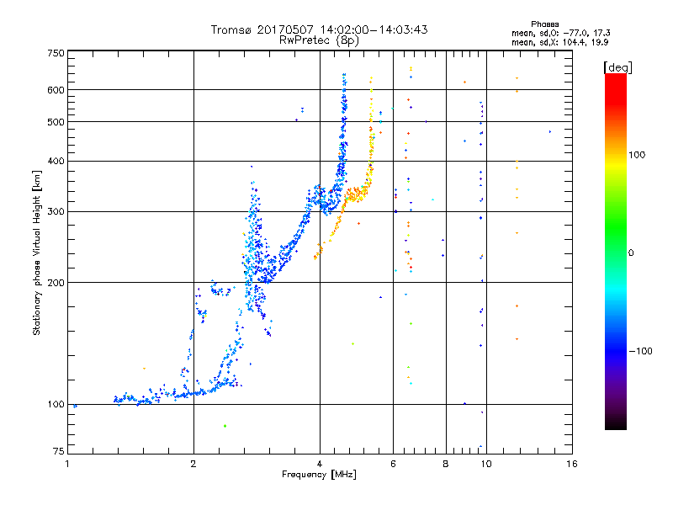
Task: Pick the black bottom end of the colorbar
Action: click(616, 425)
